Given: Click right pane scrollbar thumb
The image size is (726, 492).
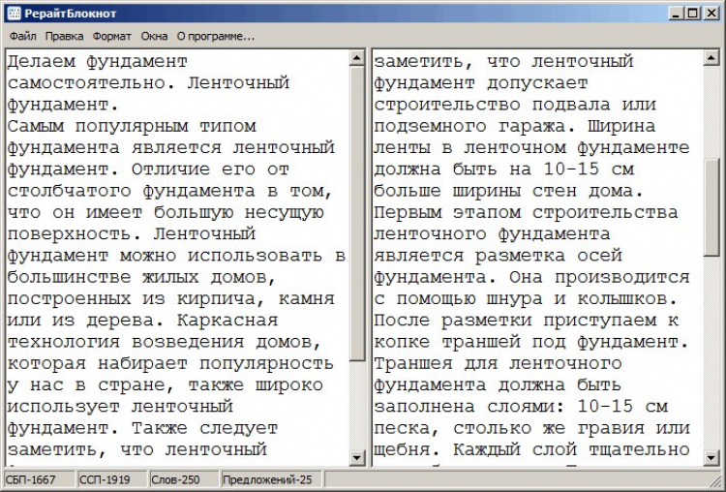Looking at the screenshot, I should point(711,206).
